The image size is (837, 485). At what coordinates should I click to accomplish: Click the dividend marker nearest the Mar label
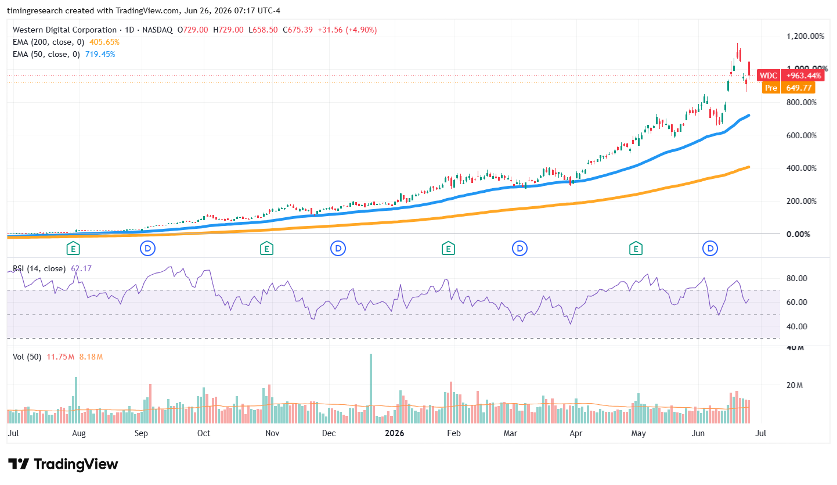(x=519, y=249)
